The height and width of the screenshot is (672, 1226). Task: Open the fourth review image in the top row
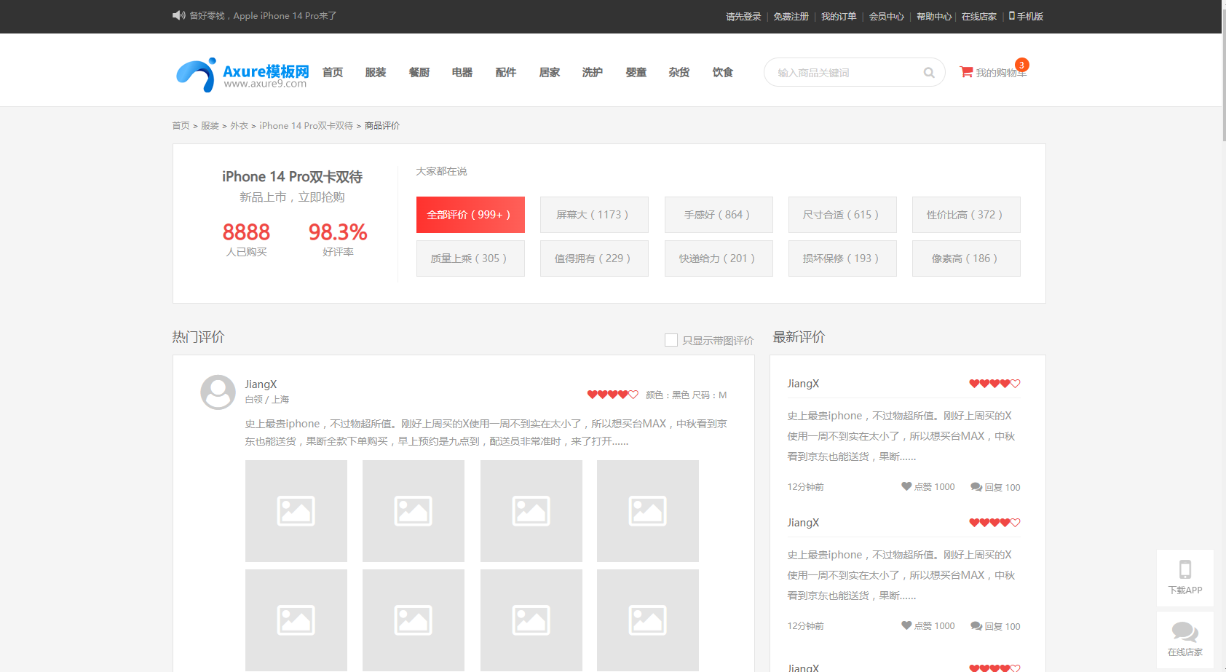click(x=648, y=511)
